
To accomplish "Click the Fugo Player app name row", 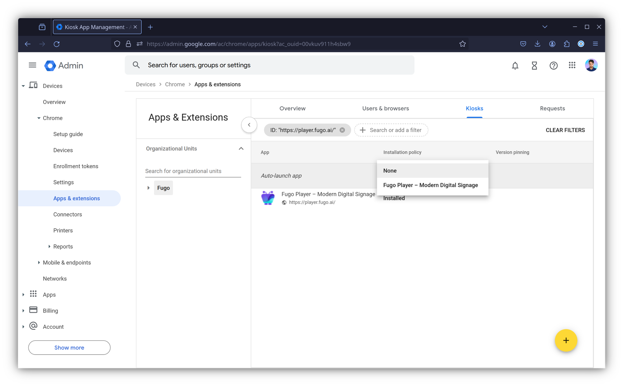I will 328,194.
